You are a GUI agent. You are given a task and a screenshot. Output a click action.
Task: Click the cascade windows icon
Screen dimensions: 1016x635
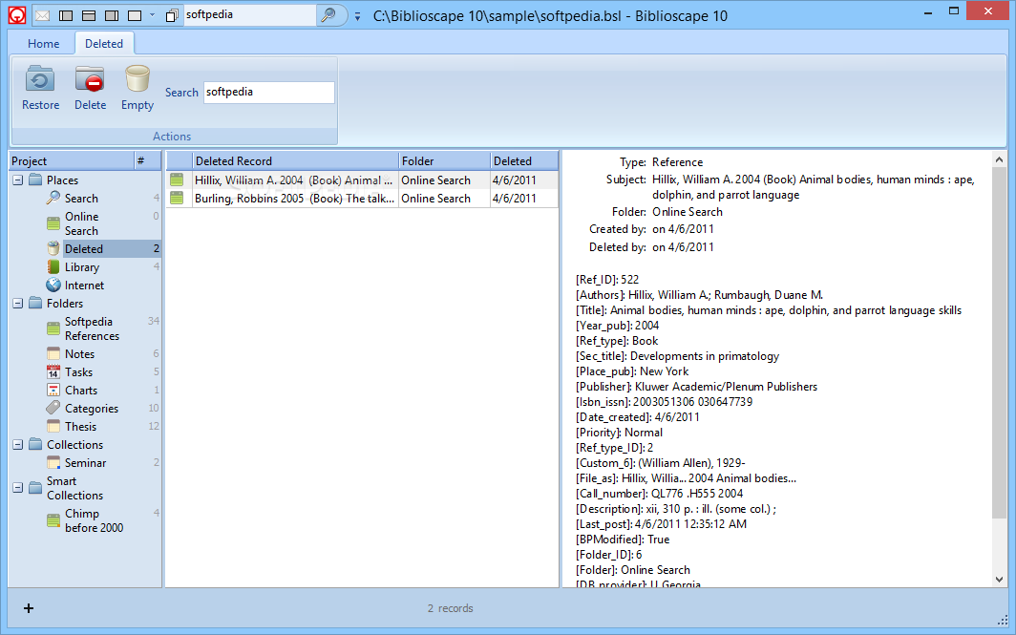tap(172, 15)
